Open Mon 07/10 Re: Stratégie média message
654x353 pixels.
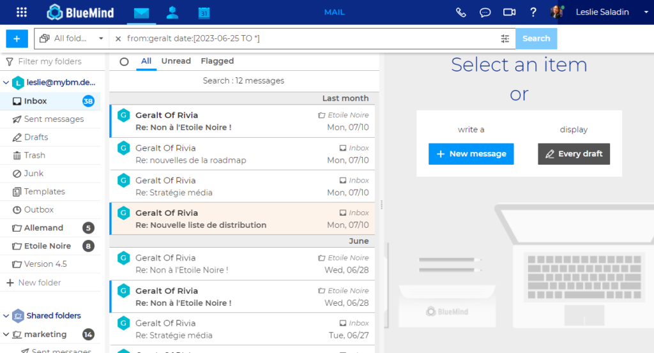pyautogui.click(x=242, y=186)
